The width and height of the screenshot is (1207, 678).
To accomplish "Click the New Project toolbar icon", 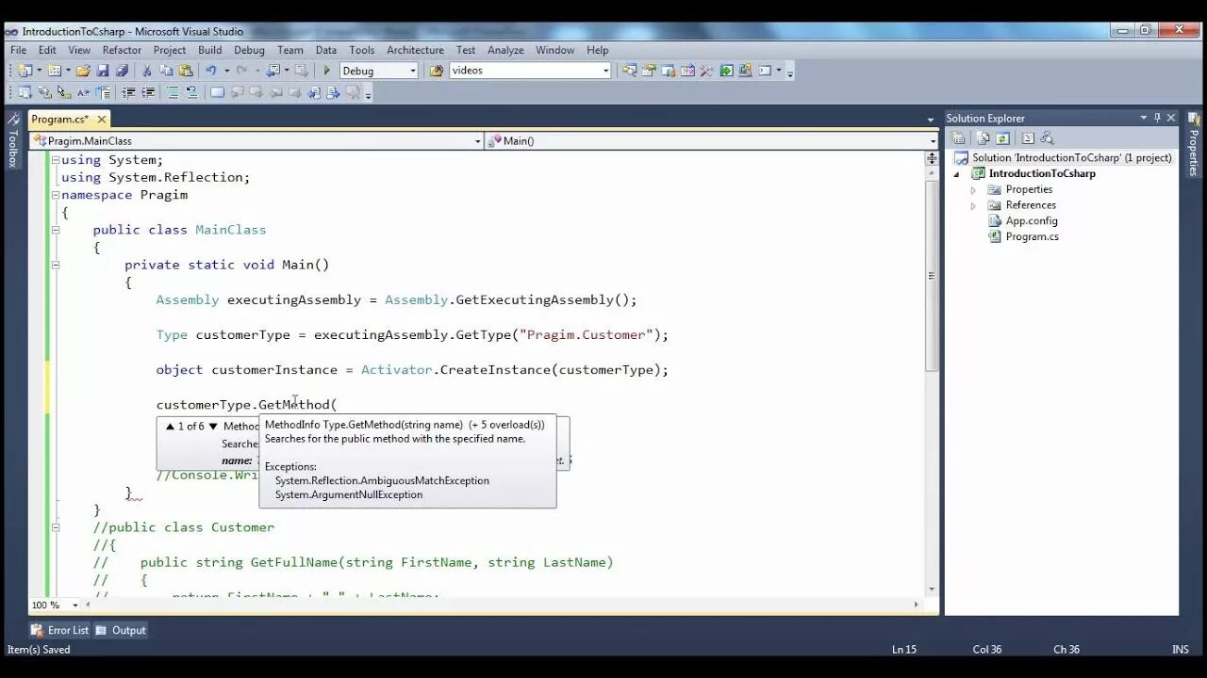I will [x=24, y=71].
